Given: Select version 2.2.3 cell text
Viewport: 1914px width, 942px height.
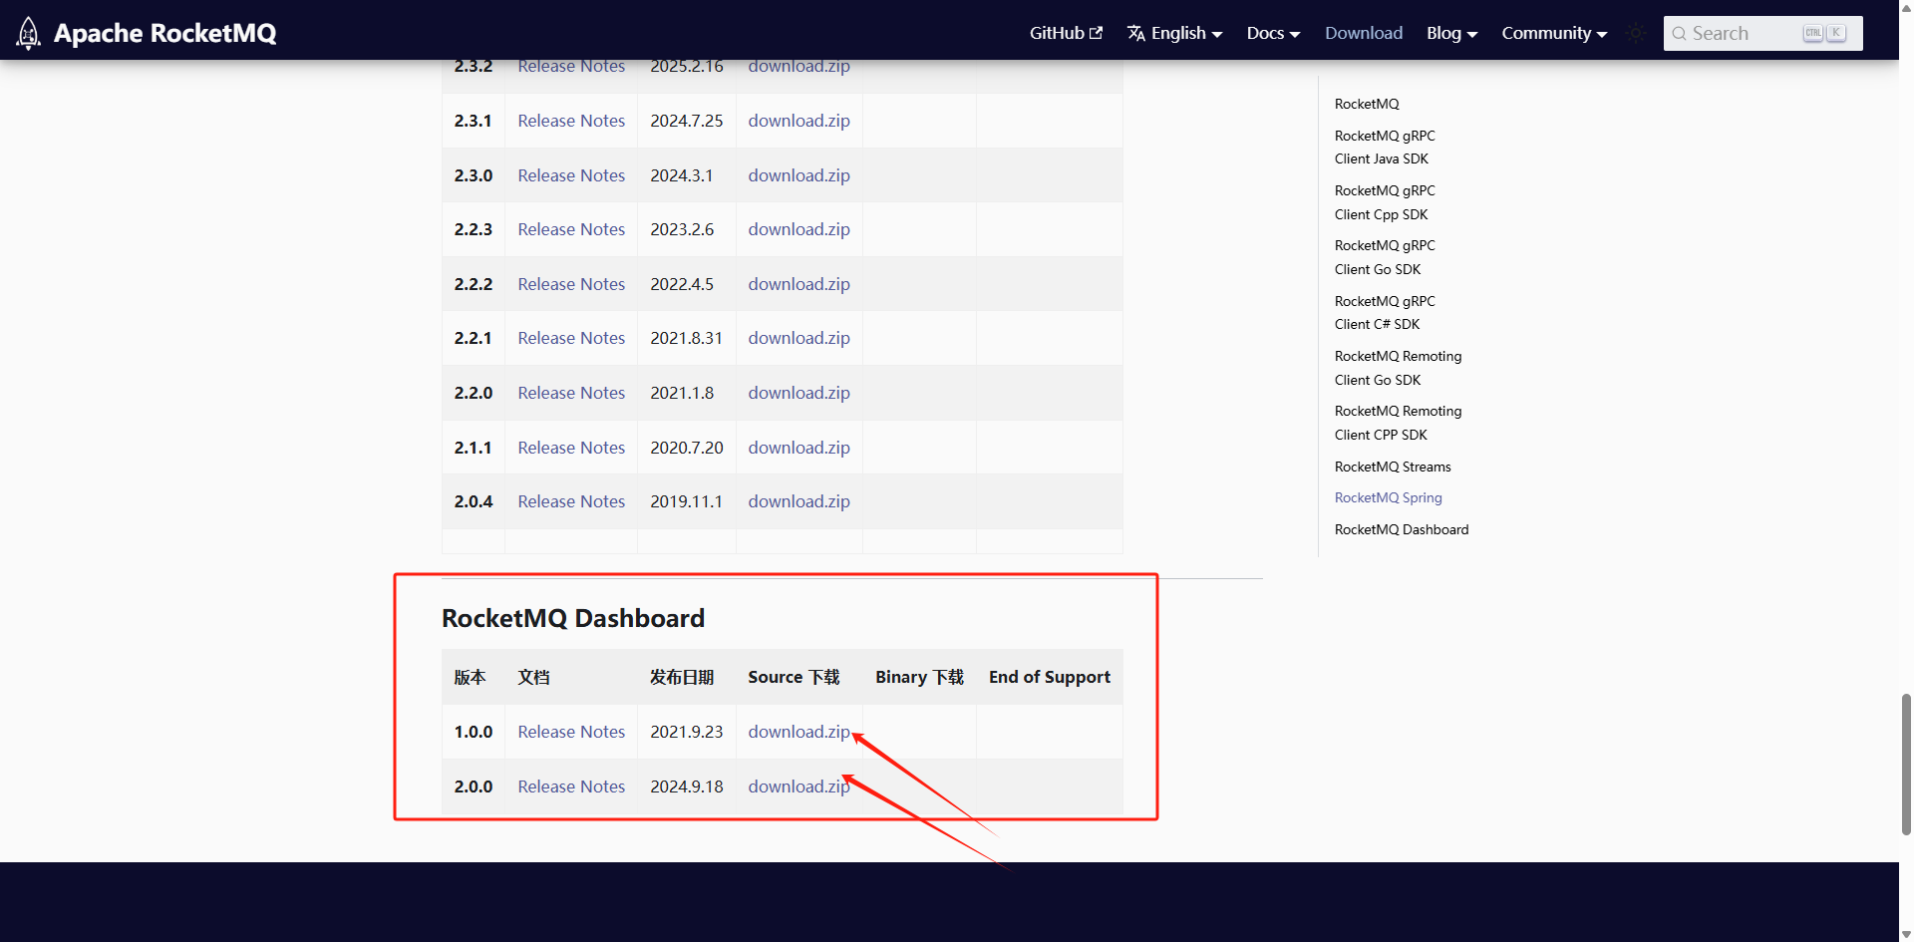Looking at the screenshot, I should [x=474, y=229].
